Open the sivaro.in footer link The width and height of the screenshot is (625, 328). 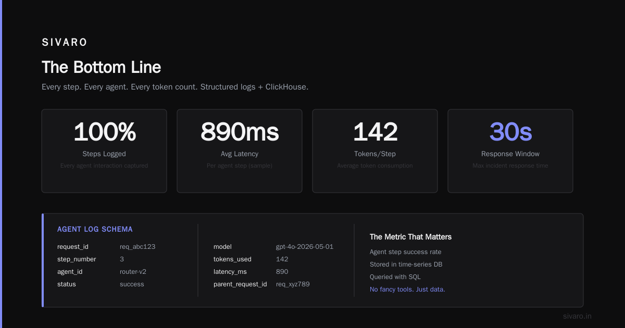(x=577, y=316)
